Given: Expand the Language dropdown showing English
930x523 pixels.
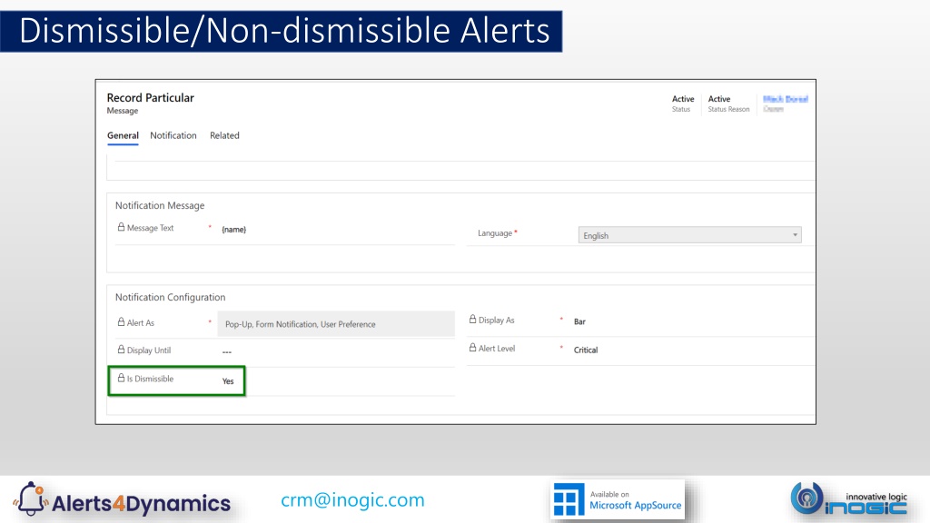Looking at the screenshot, I should click(690, 235).
